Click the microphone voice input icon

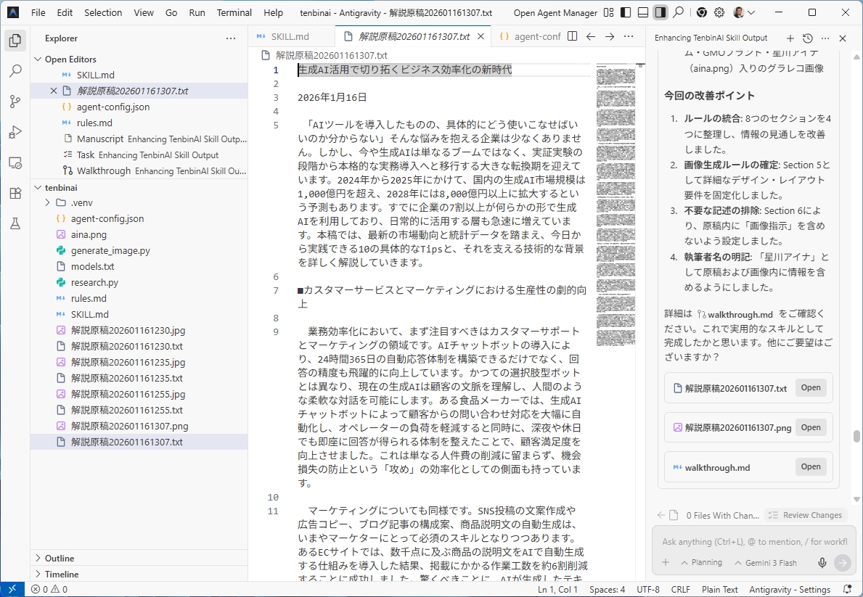point(822,563)
